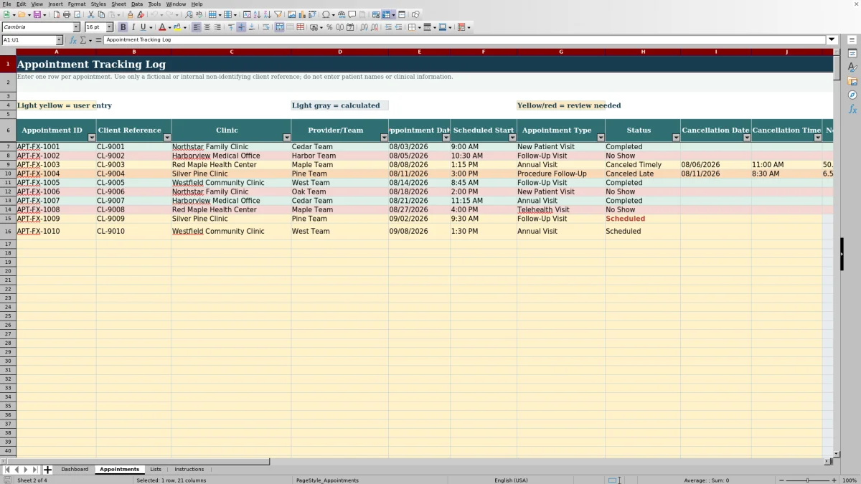Expand the Name Box dropdown

pos(59,40)
